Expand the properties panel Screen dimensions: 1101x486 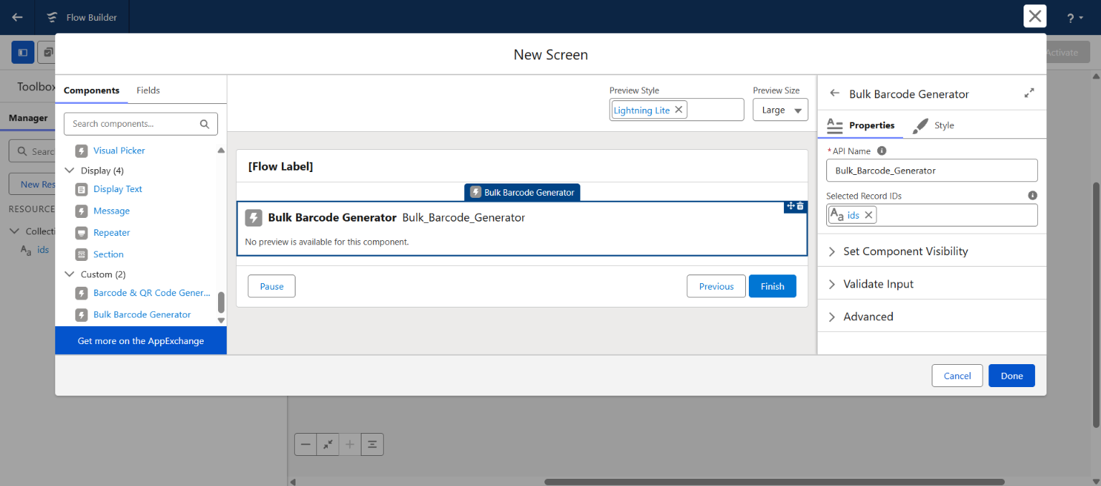click(1029, 93)
